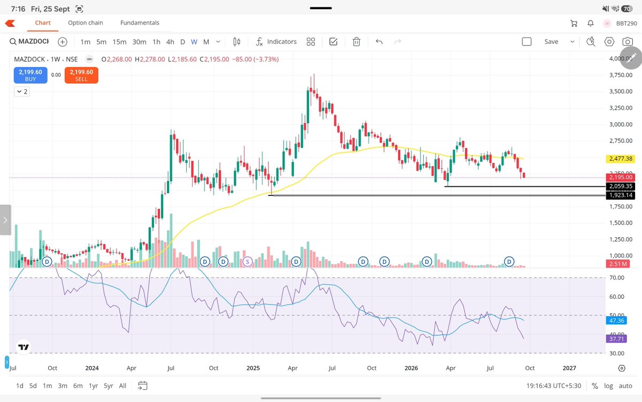642x402 pixels.
Task: Open the notifications bell
Action: [x=591, y=23]
